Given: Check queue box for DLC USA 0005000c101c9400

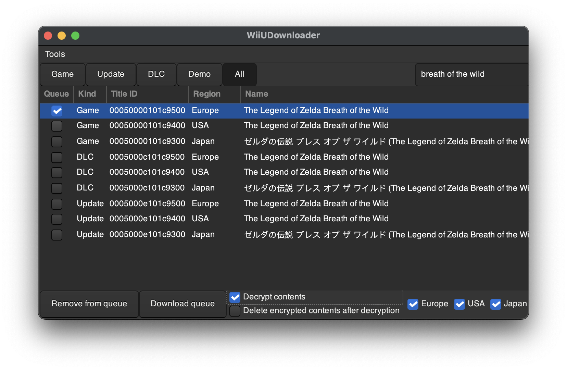Looking at the screenshot, I should click(57, 172).
